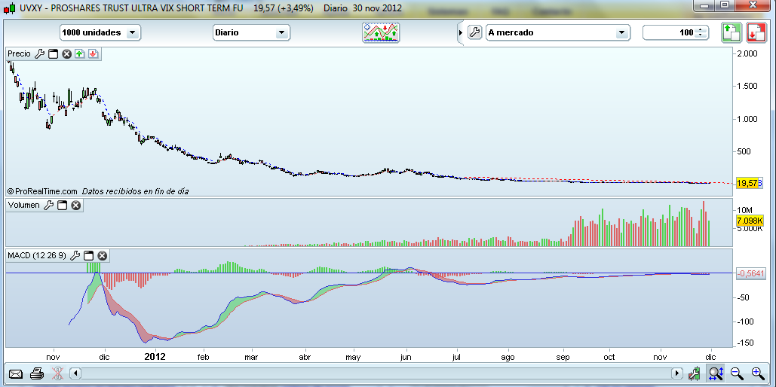This screenshot has height=387, width=776.
Task: Zoom out using the minus magnifier
Action: [737, 373]
